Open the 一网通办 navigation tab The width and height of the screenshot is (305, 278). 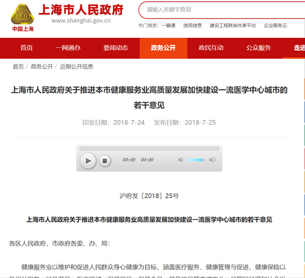coord(68,48)
